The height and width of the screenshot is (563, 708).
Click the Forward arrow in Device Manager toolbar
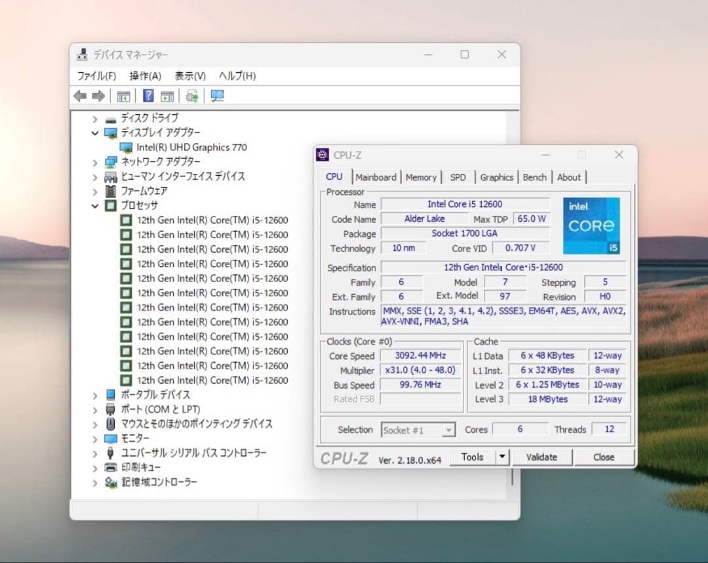click(98, 96)
